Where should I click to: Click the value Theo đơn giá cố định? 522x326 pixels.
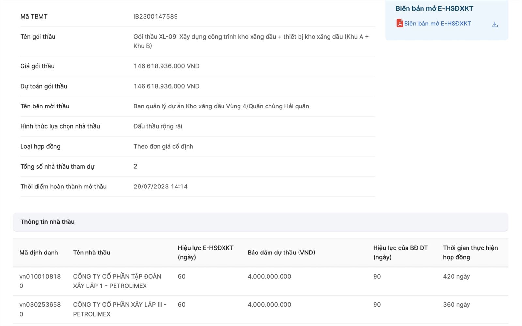(163, 146)
